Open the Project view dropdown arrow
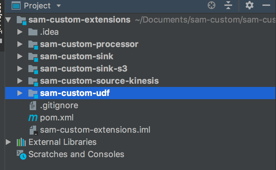The width and height of the screenshot is (276, 170). (x=58, y=6)
